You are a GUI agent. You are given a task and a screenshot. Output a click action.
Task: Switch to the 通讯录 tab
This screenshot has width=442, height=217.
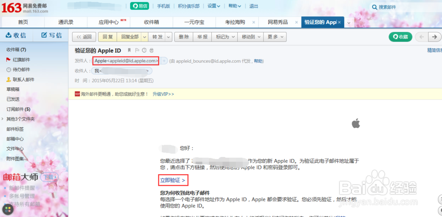pos(66,22)
